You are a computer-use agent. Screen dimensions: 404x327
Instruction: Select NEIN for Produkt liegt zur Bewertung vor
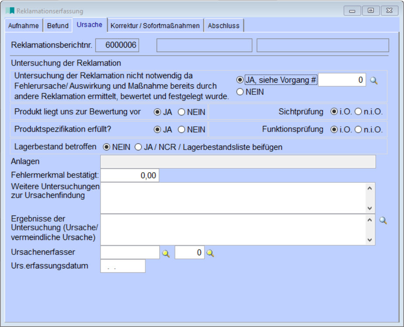182,112
